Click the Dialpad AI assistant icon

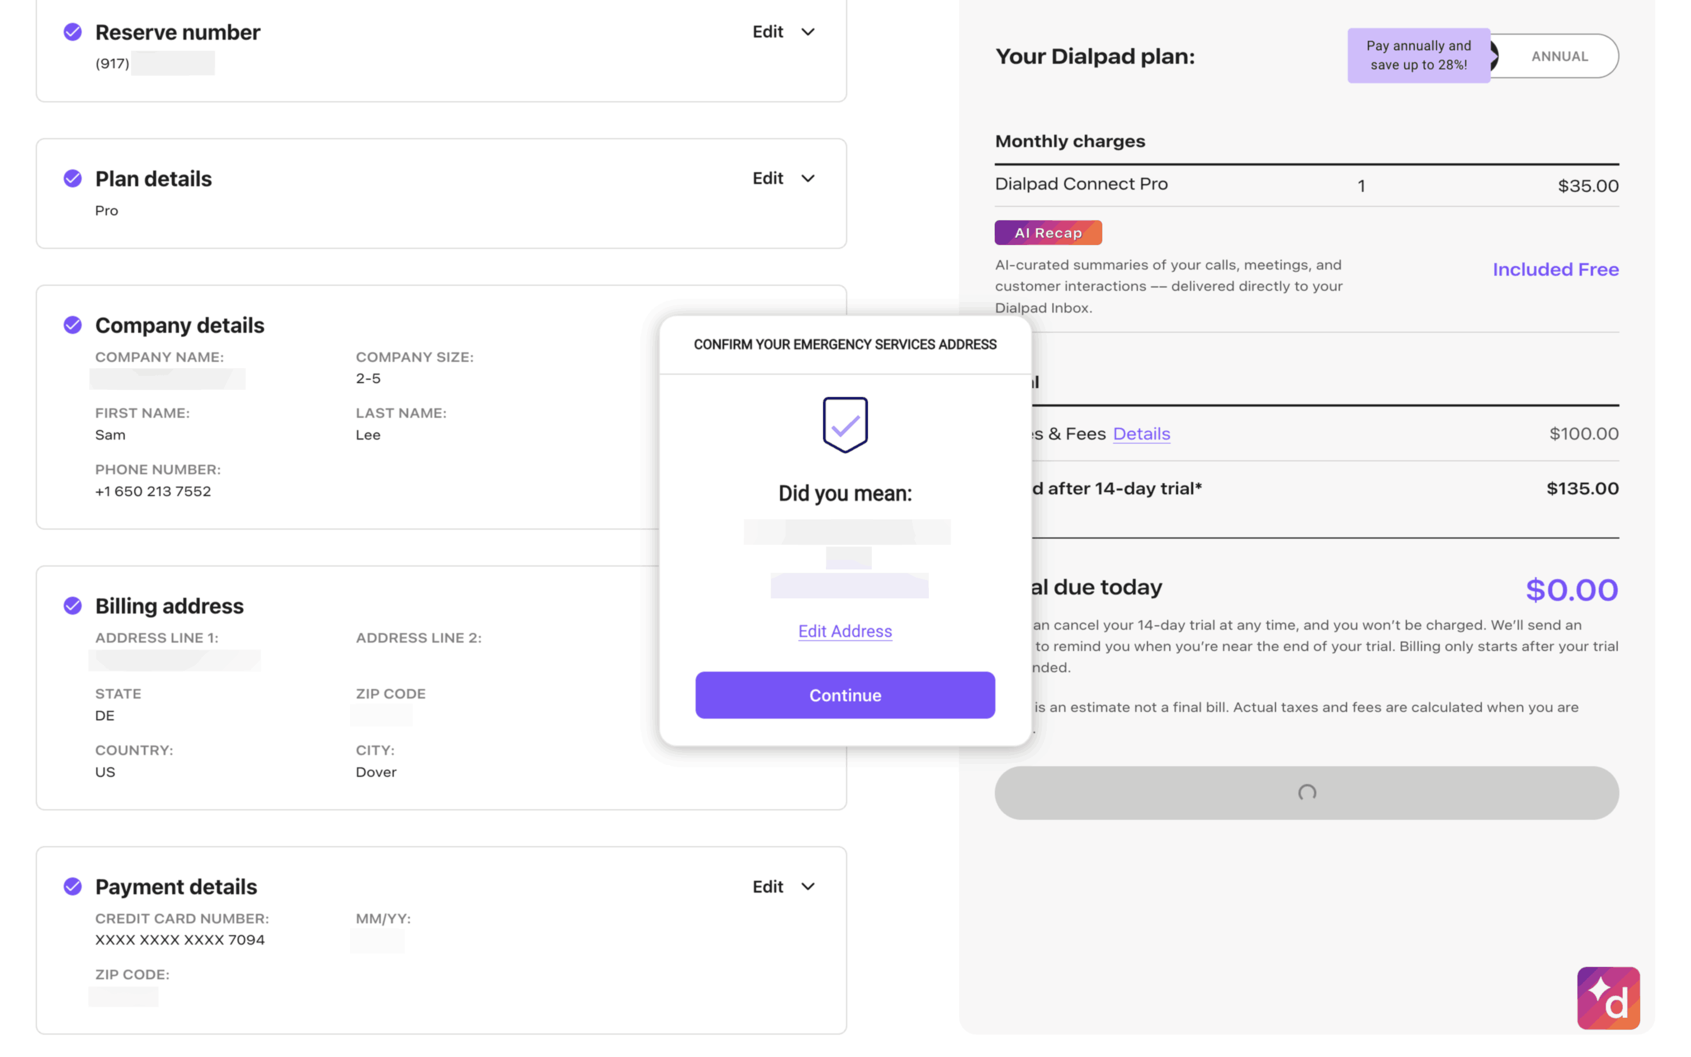[x=1608, y=998]
